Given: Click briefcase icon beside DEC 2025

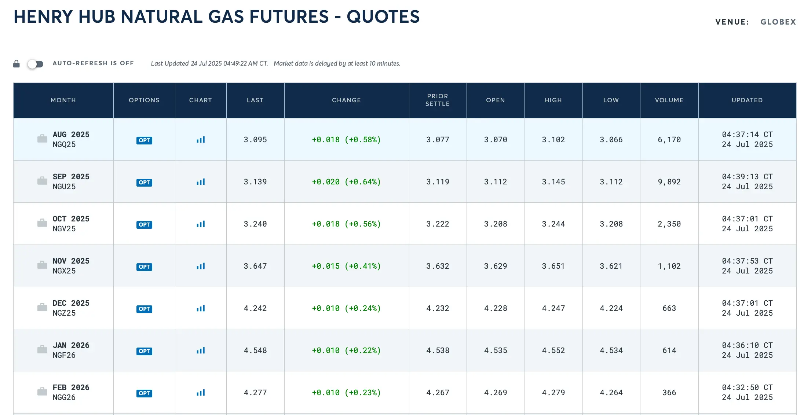Looking at the screenshot, I should [x=42, y=308].
